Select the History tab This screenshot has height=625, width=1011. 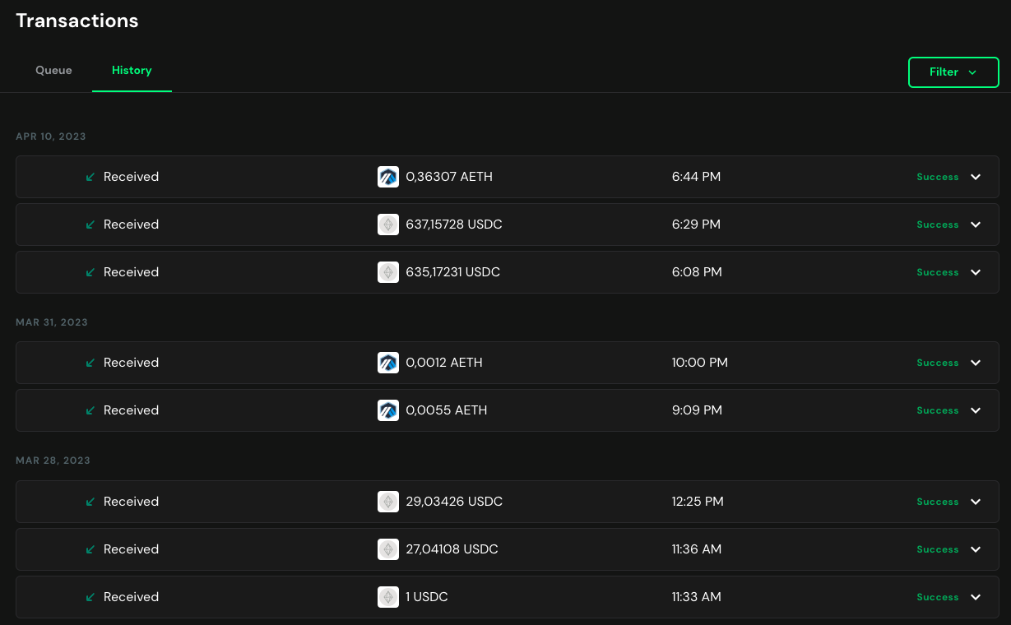[132, 70]
